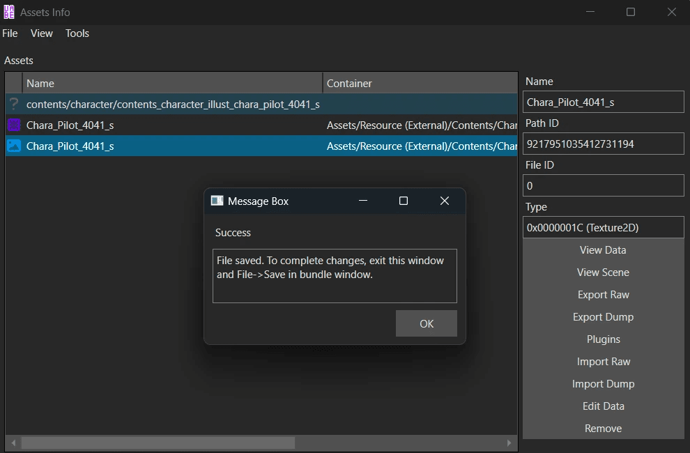The height and width of the screenshot is (453, 690).
Task: Maximize the Assets Info window
Action: [631, 12]
